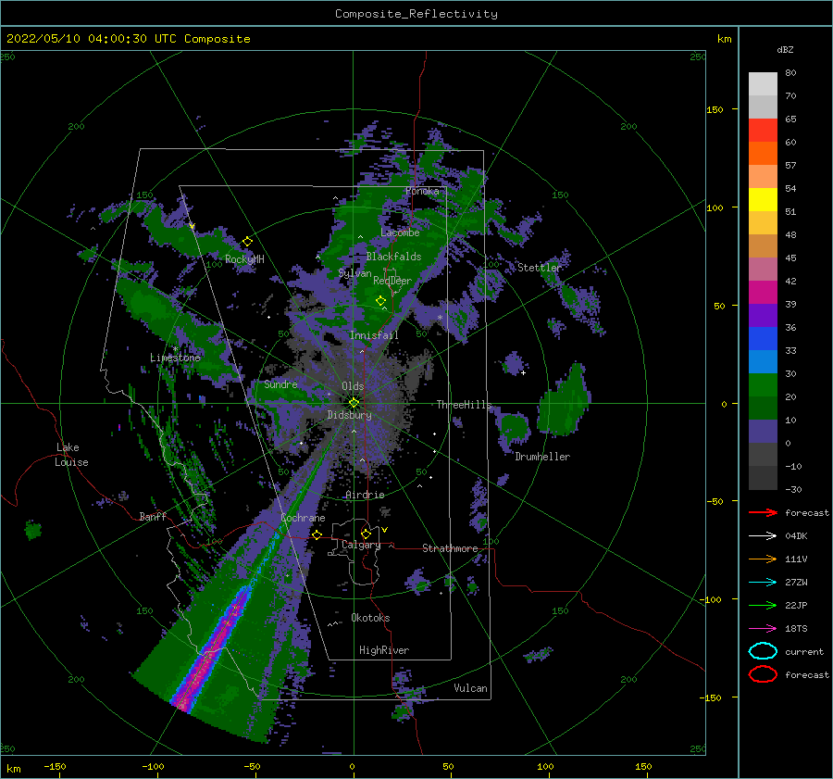This screenshot has height=779, width=833.
Task: Click the cyan 27ZW arrow icon
Action: click(x=763, y=583)
